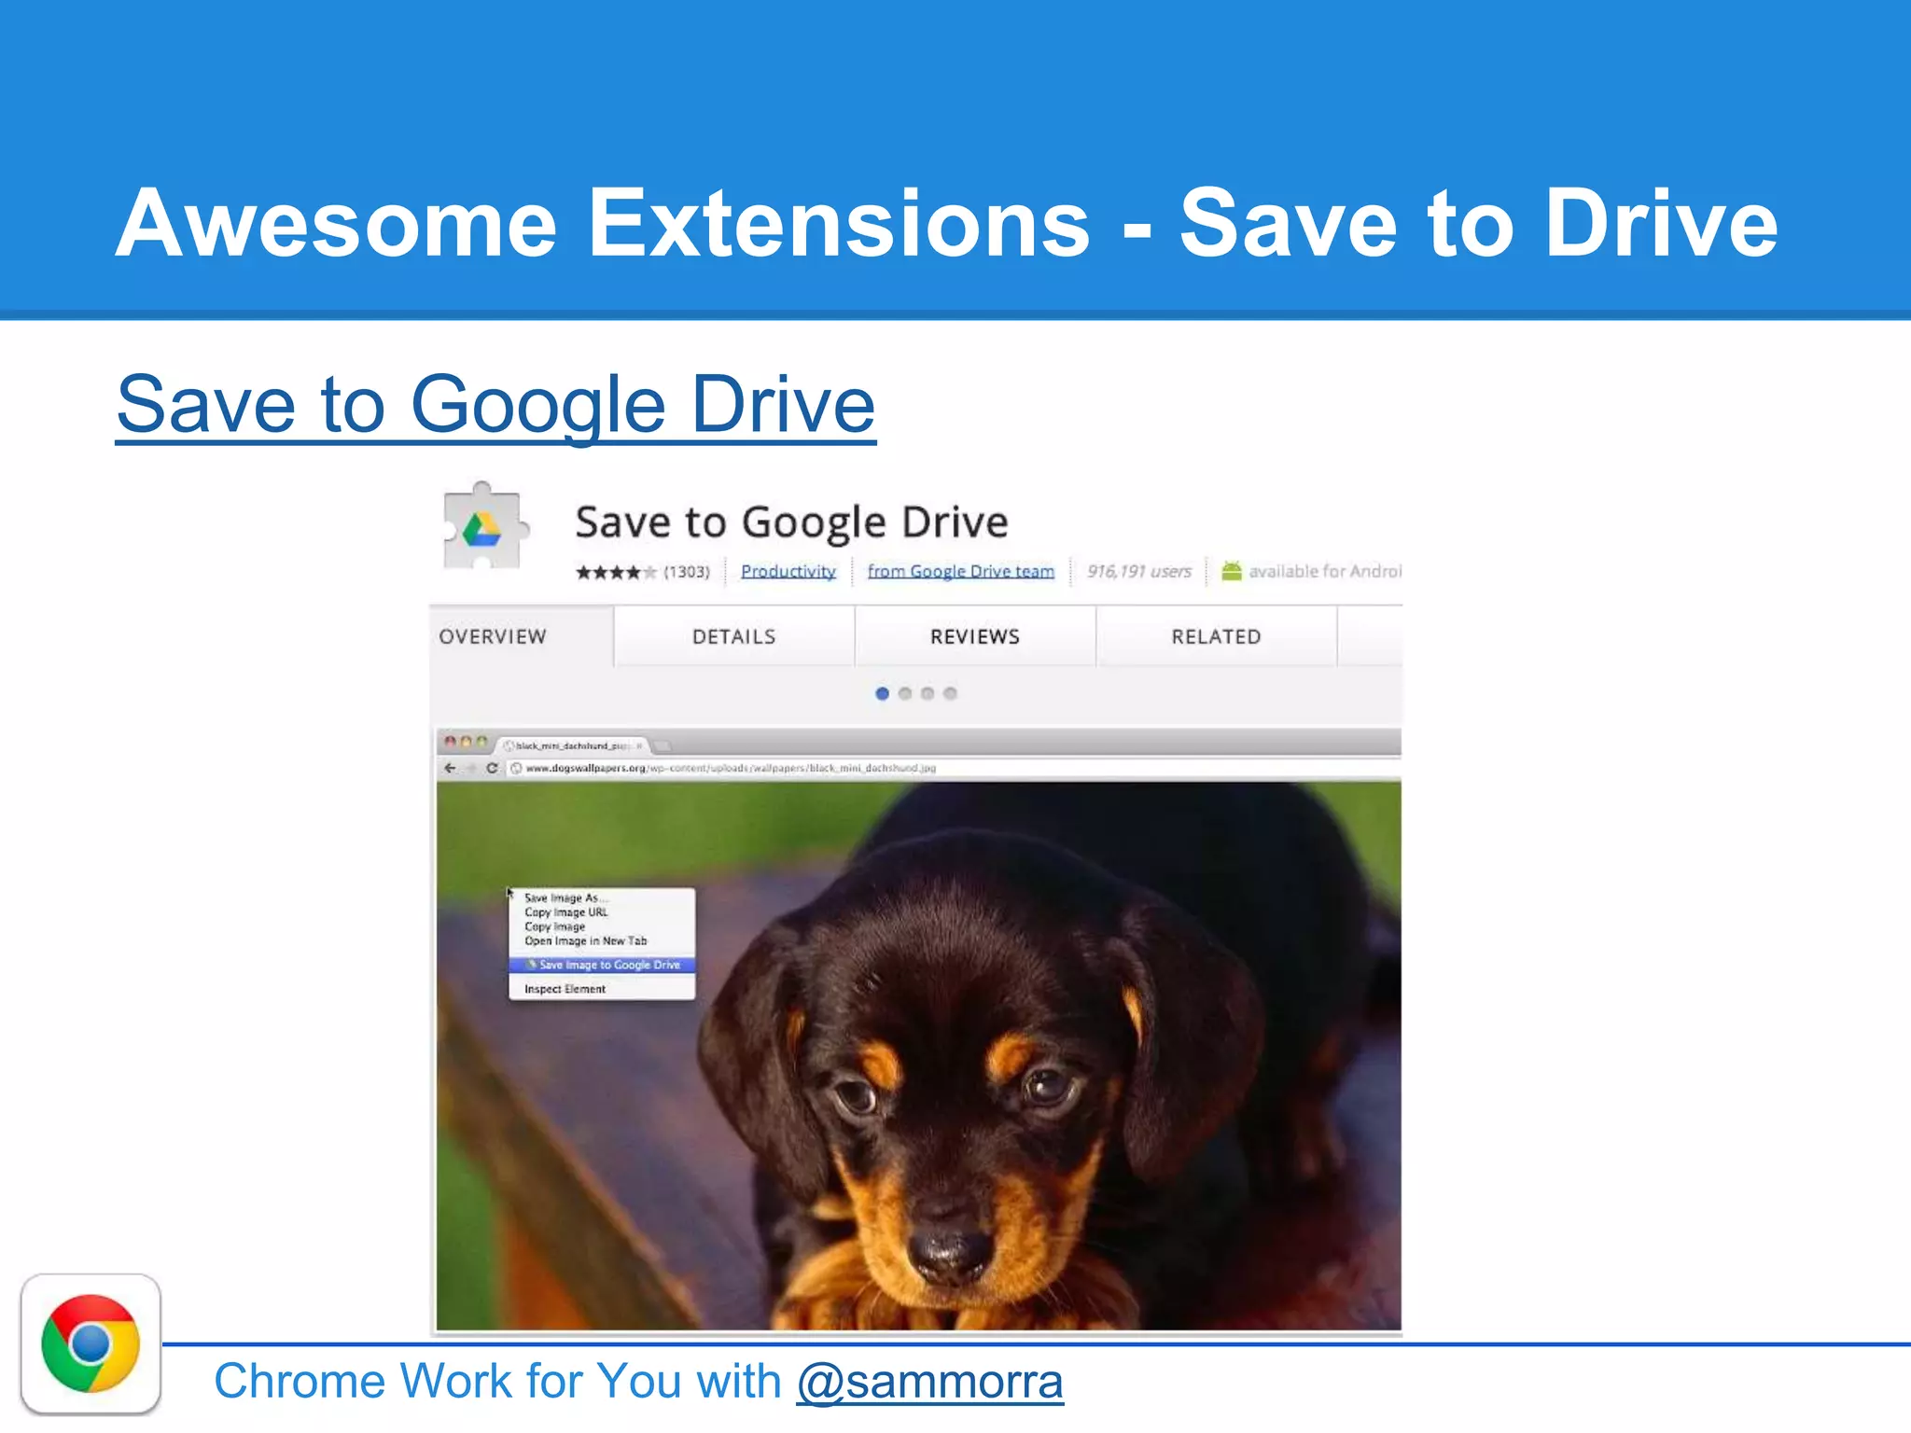Image resolution: width=1911 pixels, height=1433 pixels.
Task: Click the dogswallpapers.org address bar
Action: 954,768
